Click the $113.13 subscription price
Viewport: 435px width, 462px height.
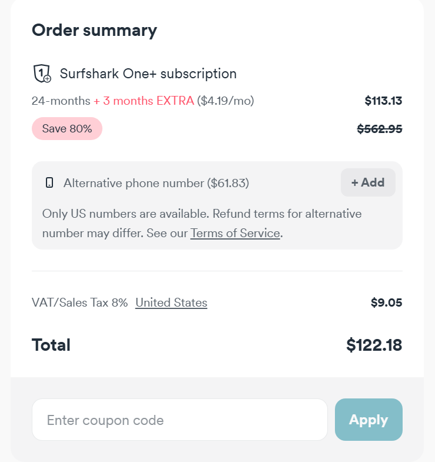click(383, 101)
